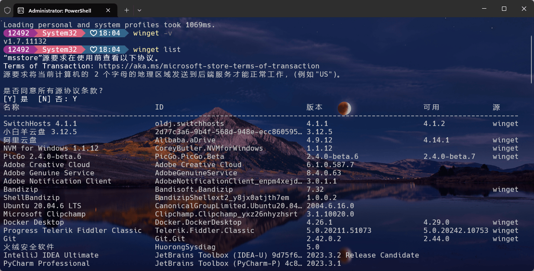The height and width of the screenshot is (271, 534).
Task: Click 'Progress Telerik Fiddler Classic' name
Action: (x=73, y=231)
